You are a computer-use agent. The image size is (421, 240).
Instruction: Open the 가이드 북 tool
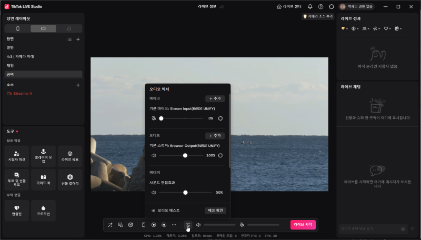[43, 179]
